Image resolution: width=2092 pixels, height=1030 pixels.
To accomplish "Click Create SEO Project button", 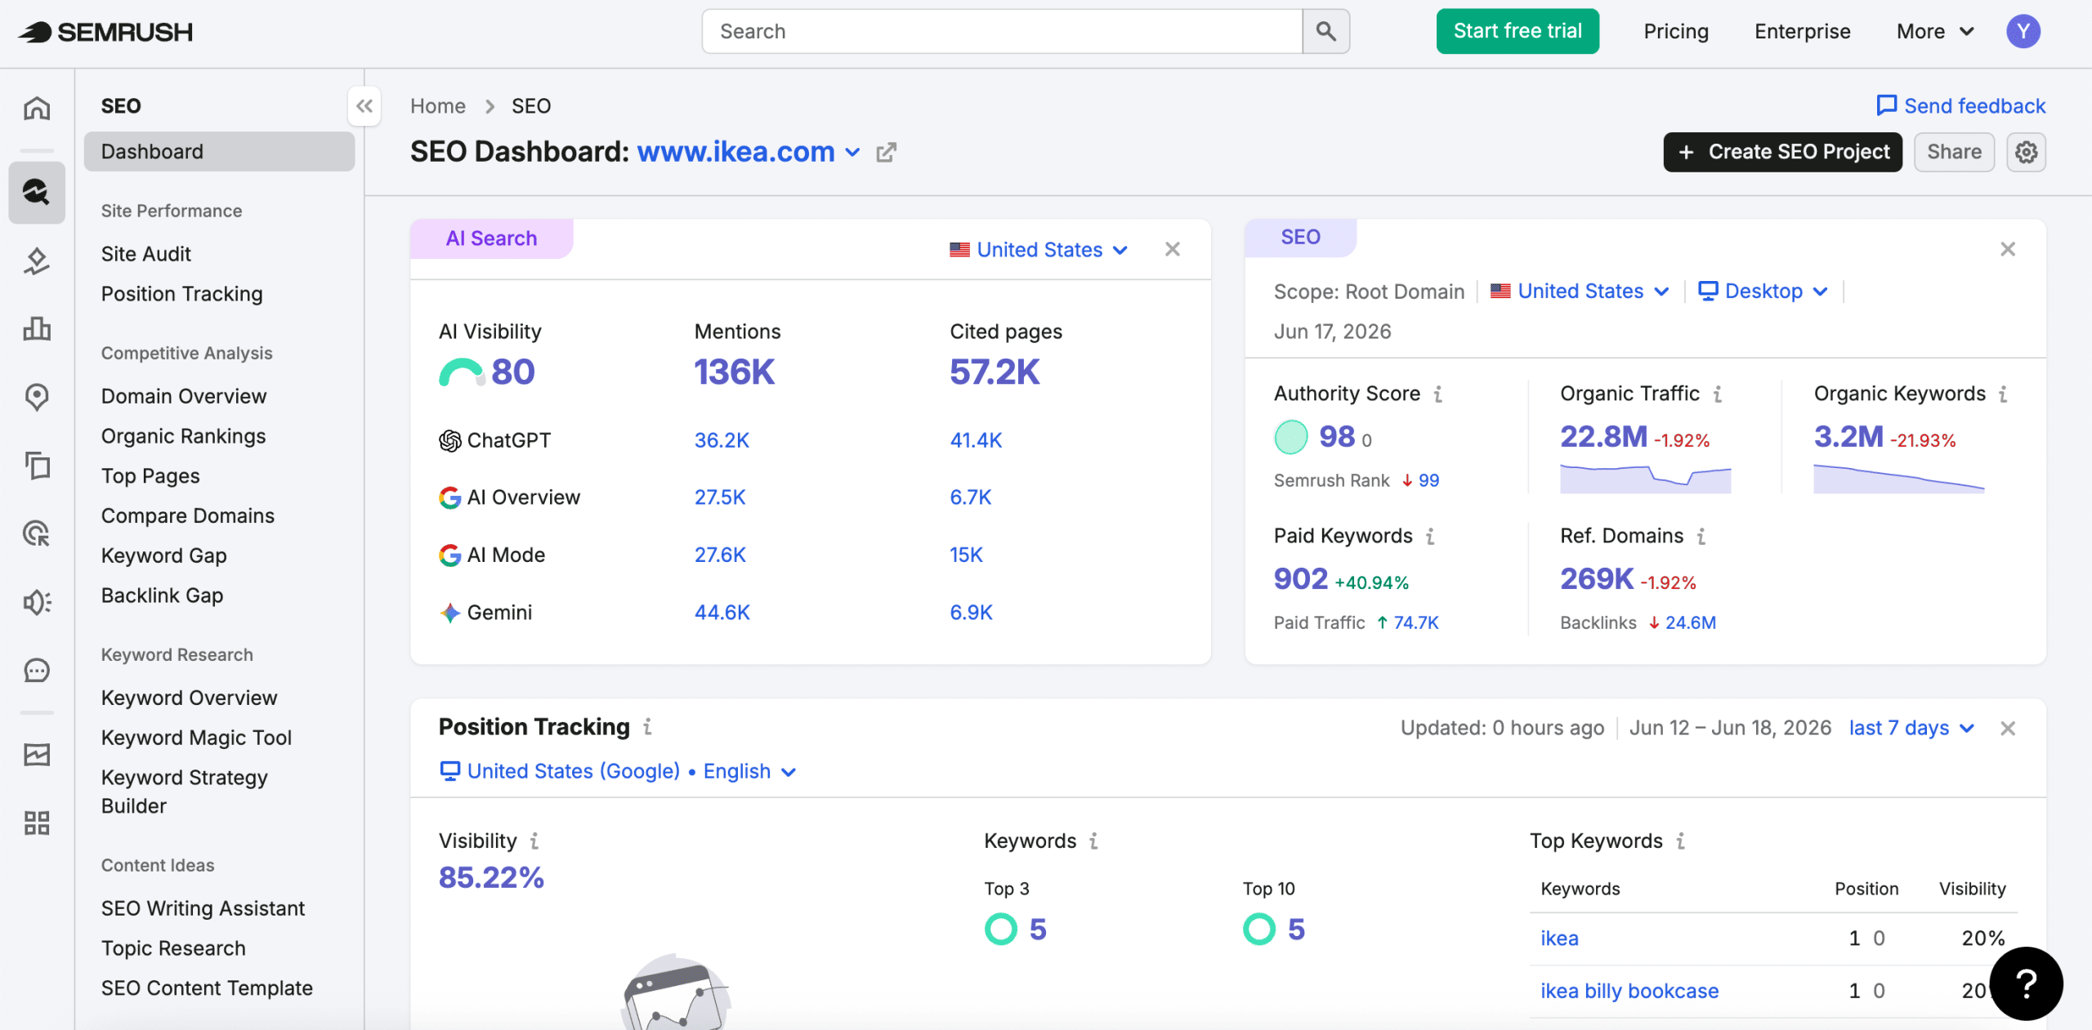I will pos(1782,152).
